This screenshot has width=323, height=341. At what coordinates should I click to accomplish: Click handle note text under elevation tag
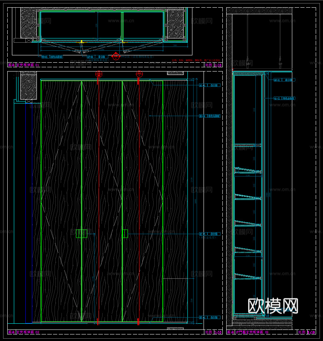coord(207,238)
